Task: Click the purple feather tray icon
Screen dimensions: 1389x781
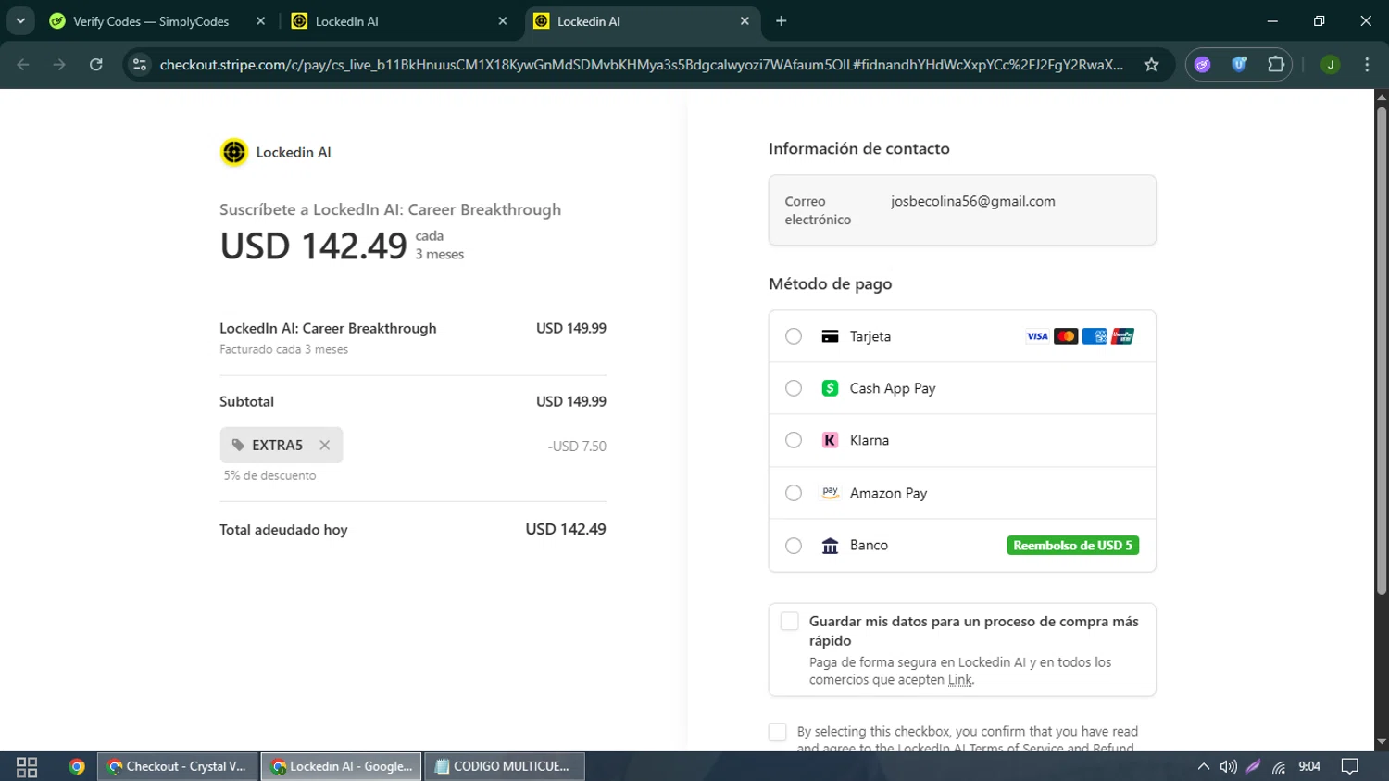Action: point(1253,766)
